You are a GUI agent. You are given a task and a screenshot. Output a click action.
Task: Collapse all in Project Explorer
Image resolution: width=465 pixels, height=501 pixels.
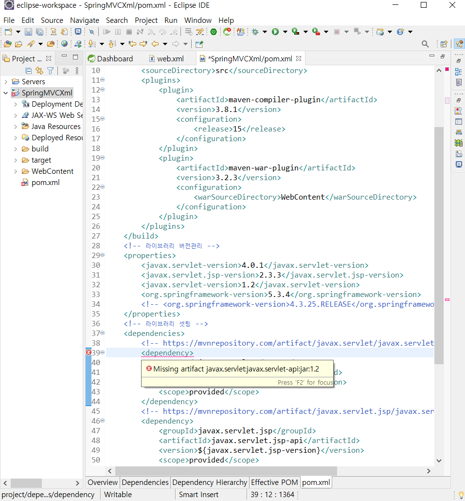[29, 71]
